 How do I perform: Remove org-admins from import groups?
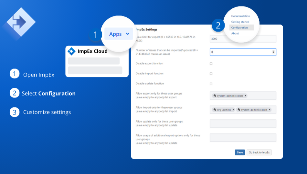[233, 110]
